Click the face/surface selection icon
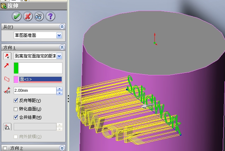 (7, 79)
